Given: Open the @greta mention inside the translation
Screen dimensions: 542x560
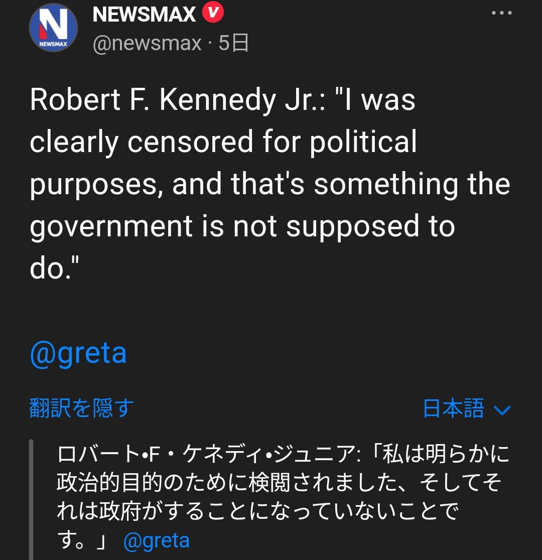Looking at the screenshot, I should 156,541.
